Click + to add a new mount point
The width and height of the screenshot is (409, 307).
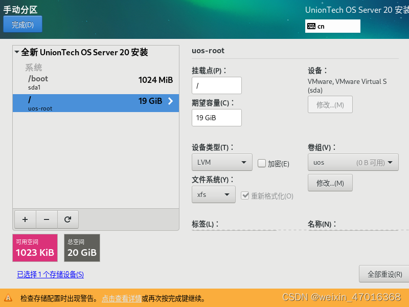[x=25, y=219]
